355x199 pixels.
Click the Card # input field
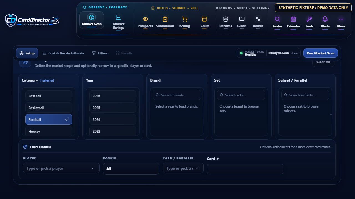[245, 169]
